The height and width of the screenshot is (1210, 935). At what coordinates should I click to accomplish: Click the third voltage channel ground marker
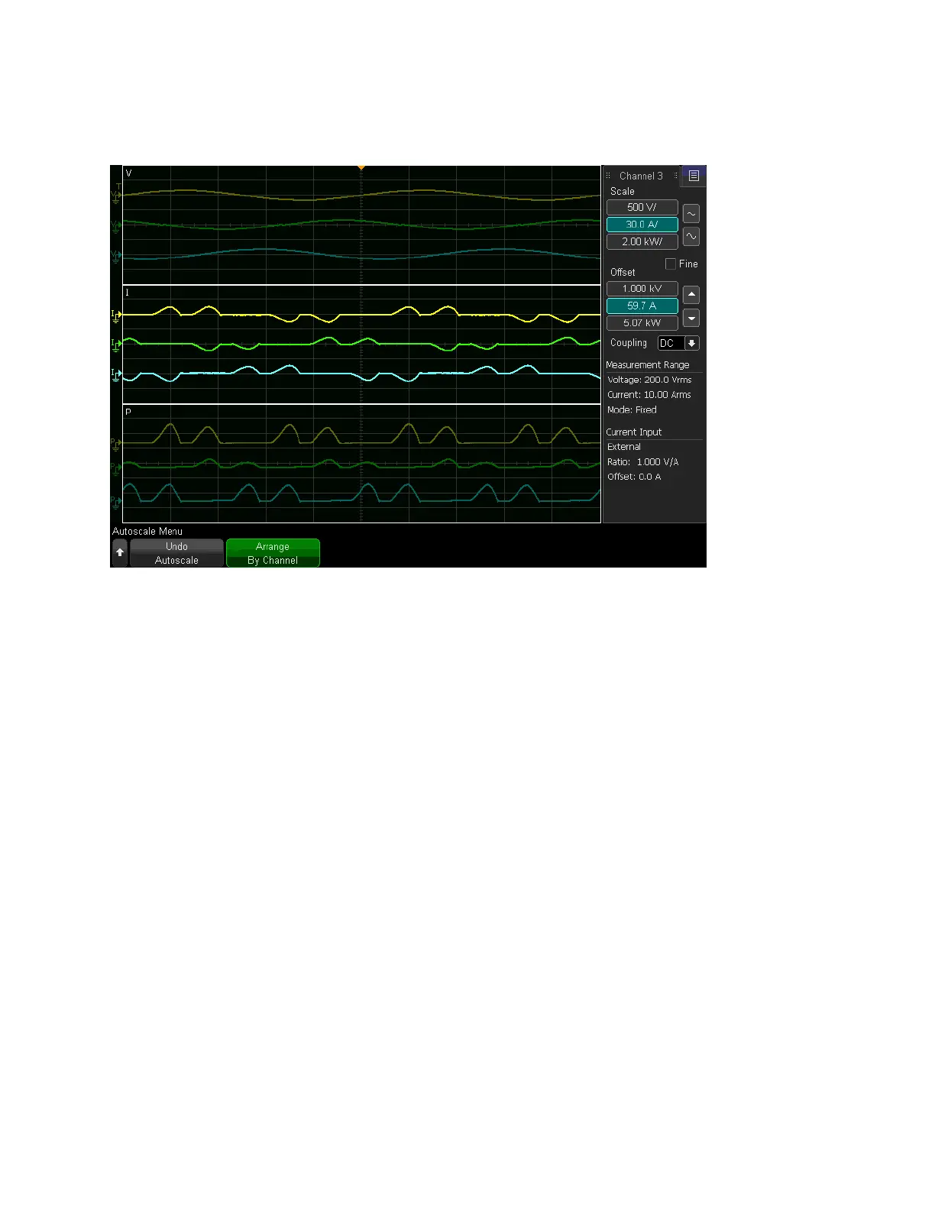click(x=116, y=257)
